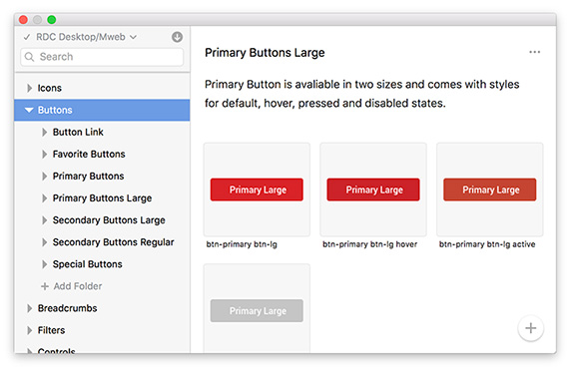Expand the Icons folder arrow
Image resolution: width=575 pixels, height=380 pixels.
click(29, 88)
